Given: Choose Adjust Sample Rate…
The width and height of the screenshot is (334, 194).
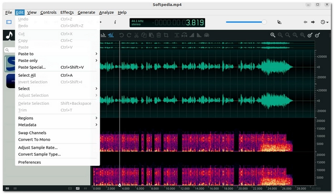Looking at the screenshot, I should point(57,148).
